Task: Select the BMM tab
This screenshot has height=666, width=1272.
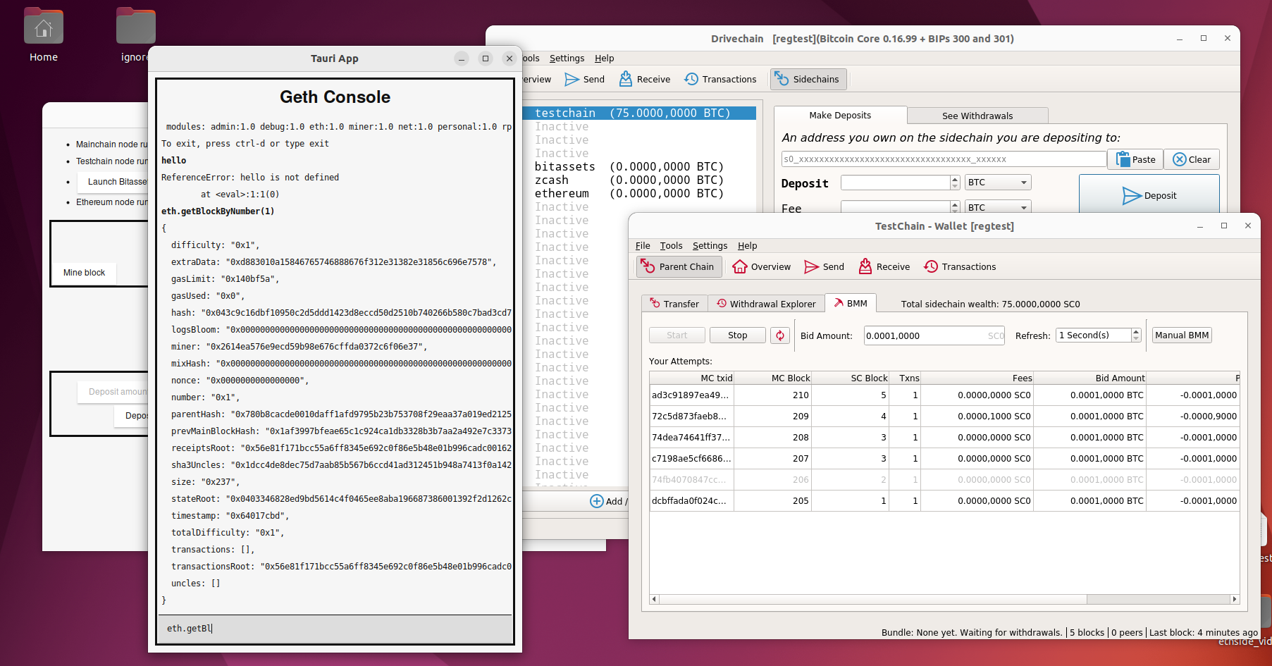Action: pos(851,303)
